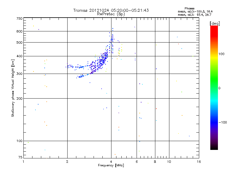Click the x-axis tick label '6'

(137, 162)
